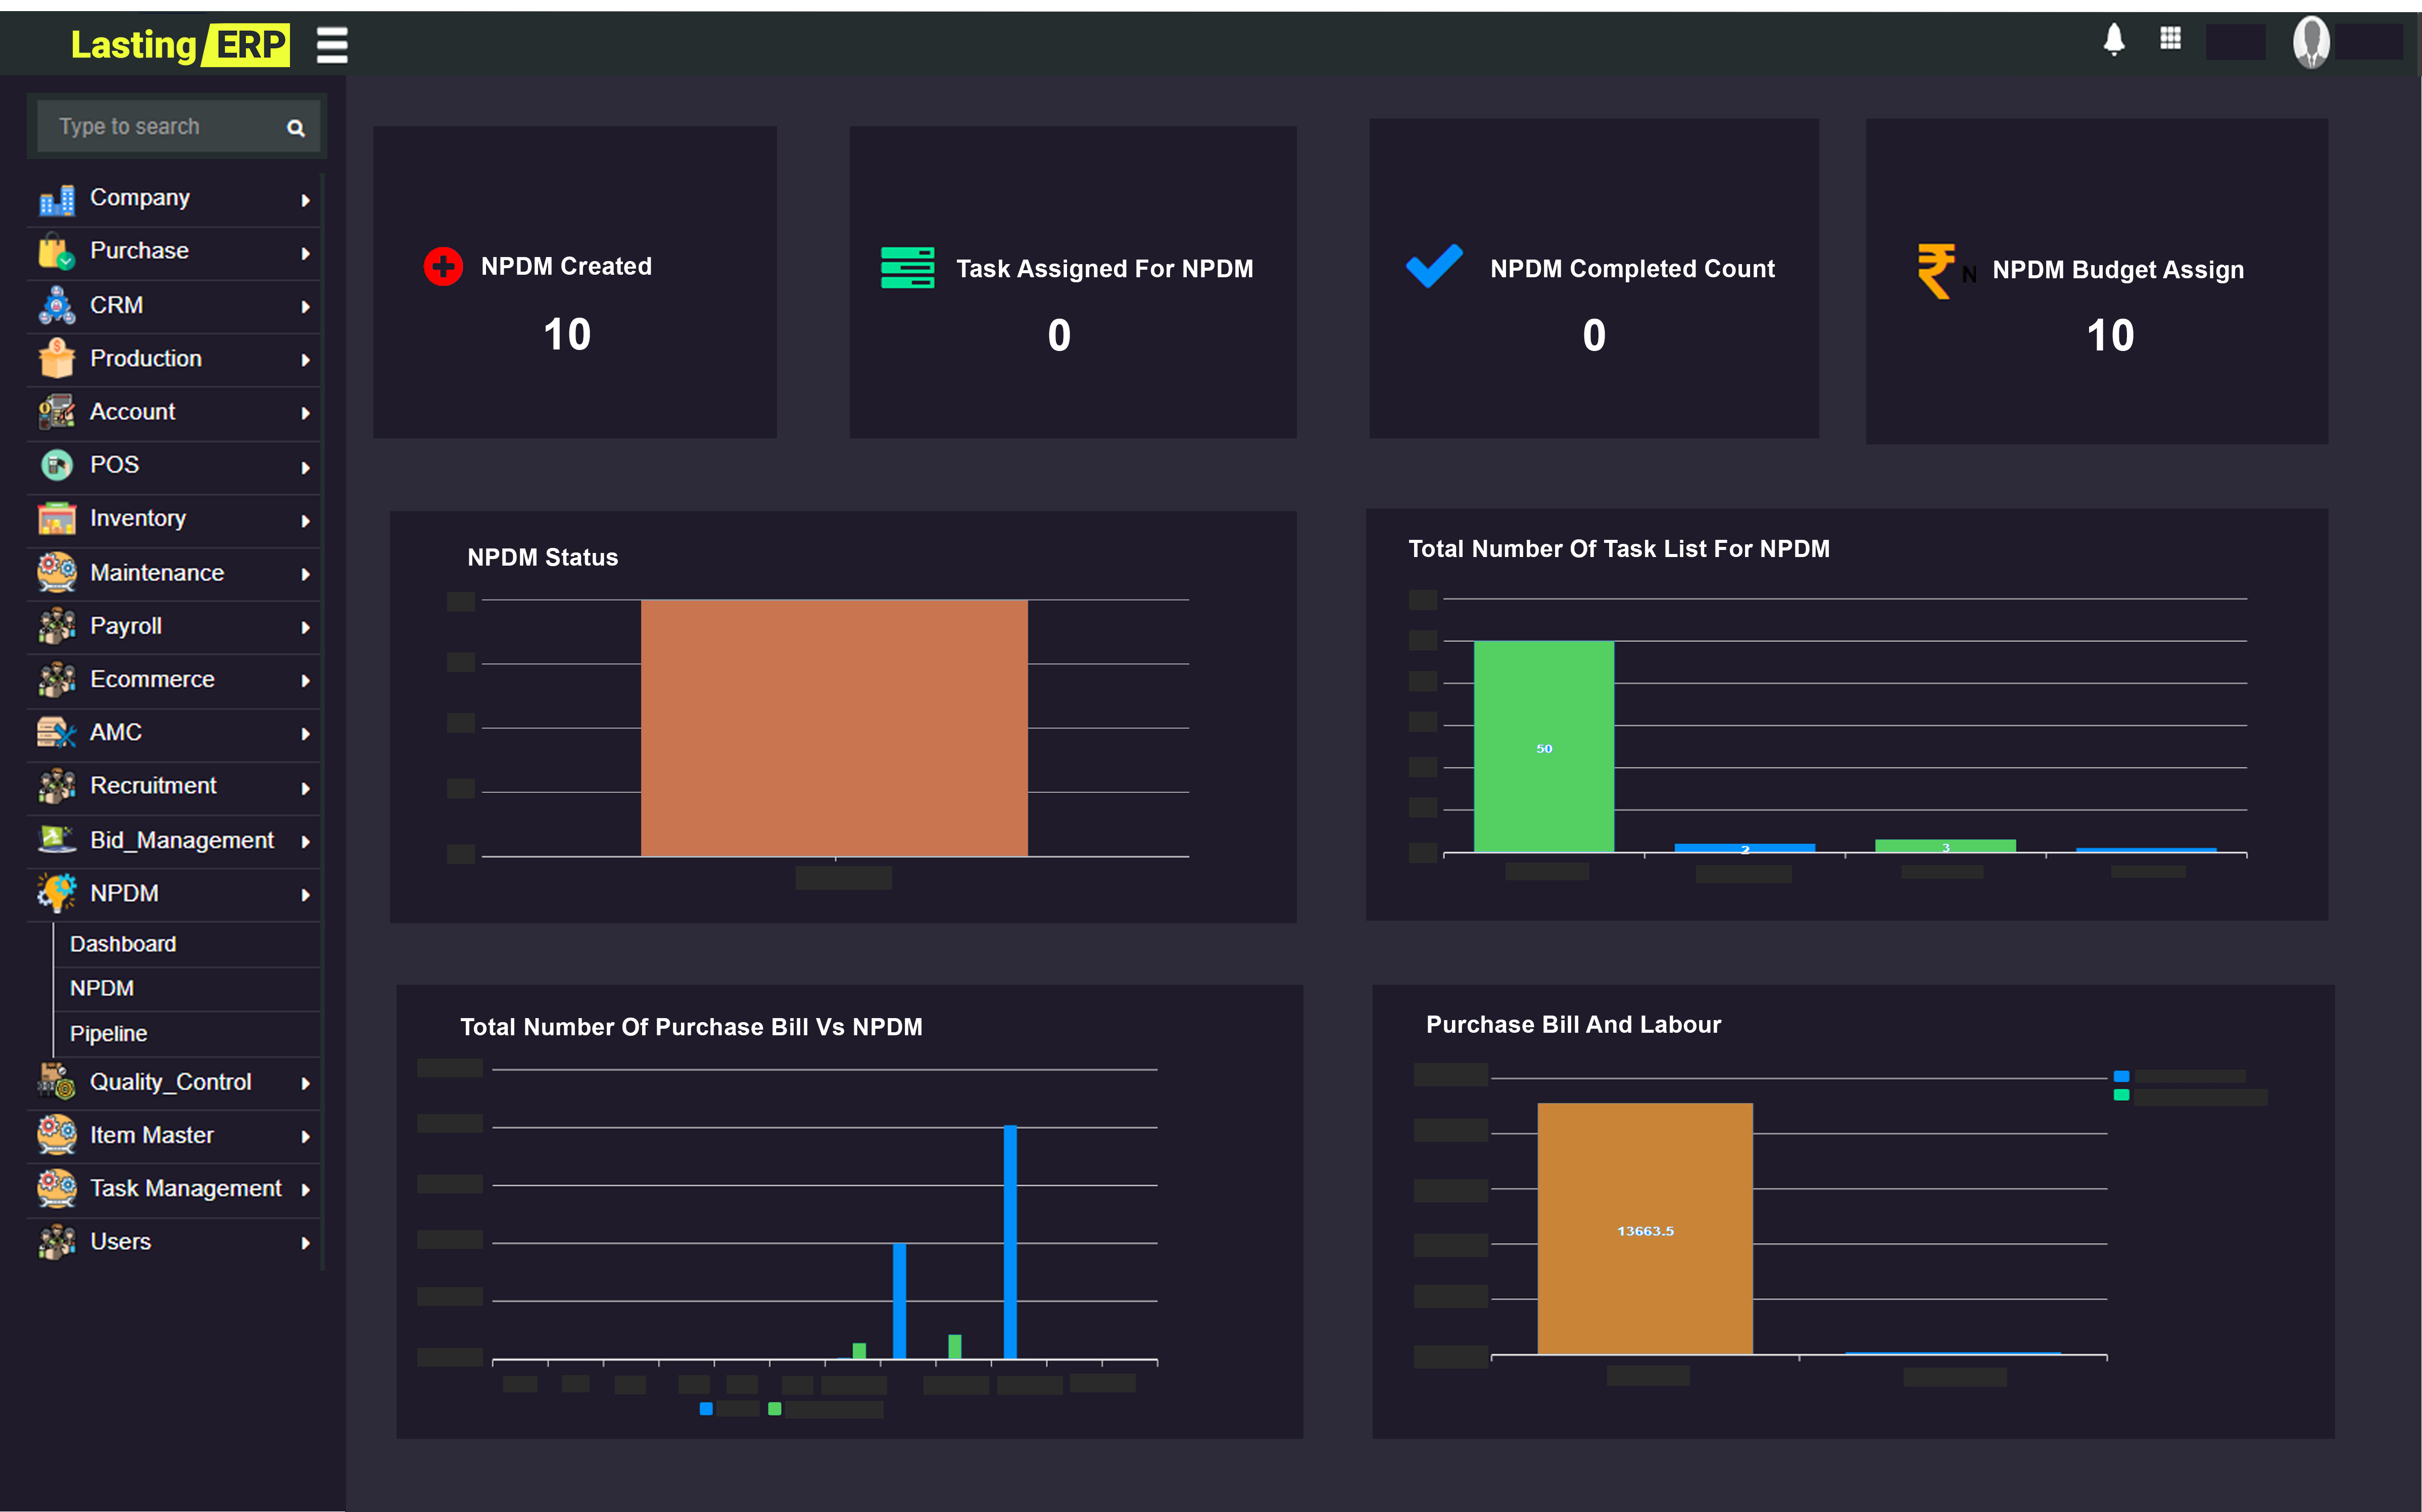
Task: Open the Payroll menu item
Action: pyautogui.click(x=126, y=627)
